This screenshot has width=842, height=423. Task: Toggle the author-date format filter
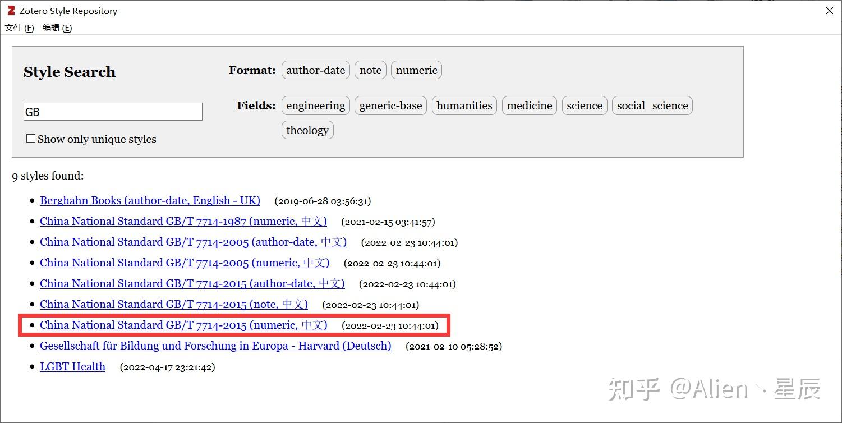tap(316, 70)
